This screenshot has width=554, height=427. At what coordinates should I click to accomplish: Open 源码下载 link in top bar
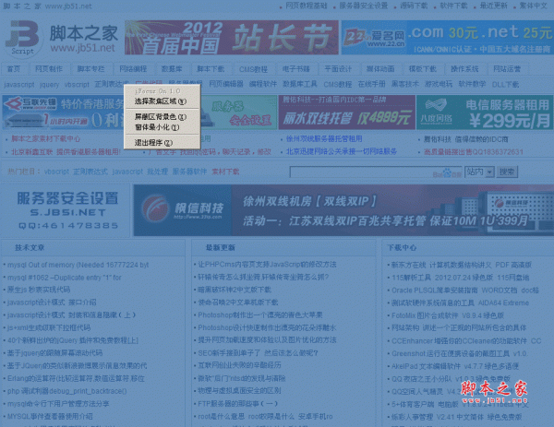pyautogui.click(x=414, y=6)
